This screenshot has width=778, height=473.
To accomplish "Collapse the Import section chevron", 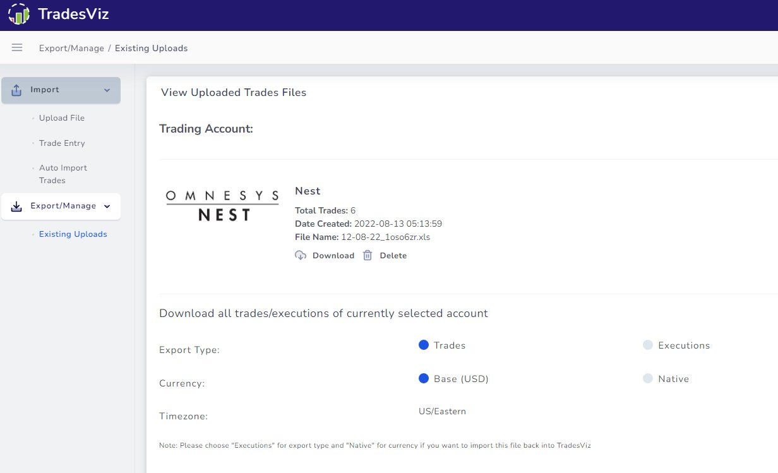I will pos(107,90).
